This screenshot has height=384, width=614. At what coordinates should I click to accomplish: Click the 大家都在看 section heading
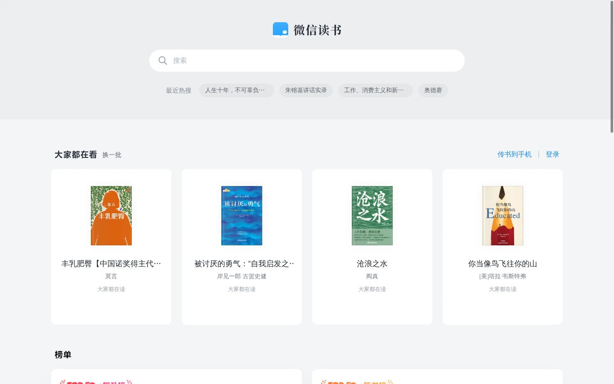pos(76,154)
